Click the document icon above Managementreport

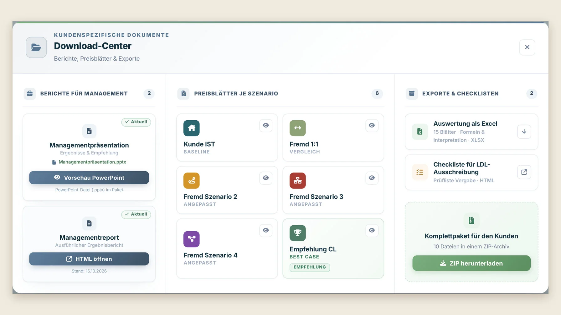[89, 223]
